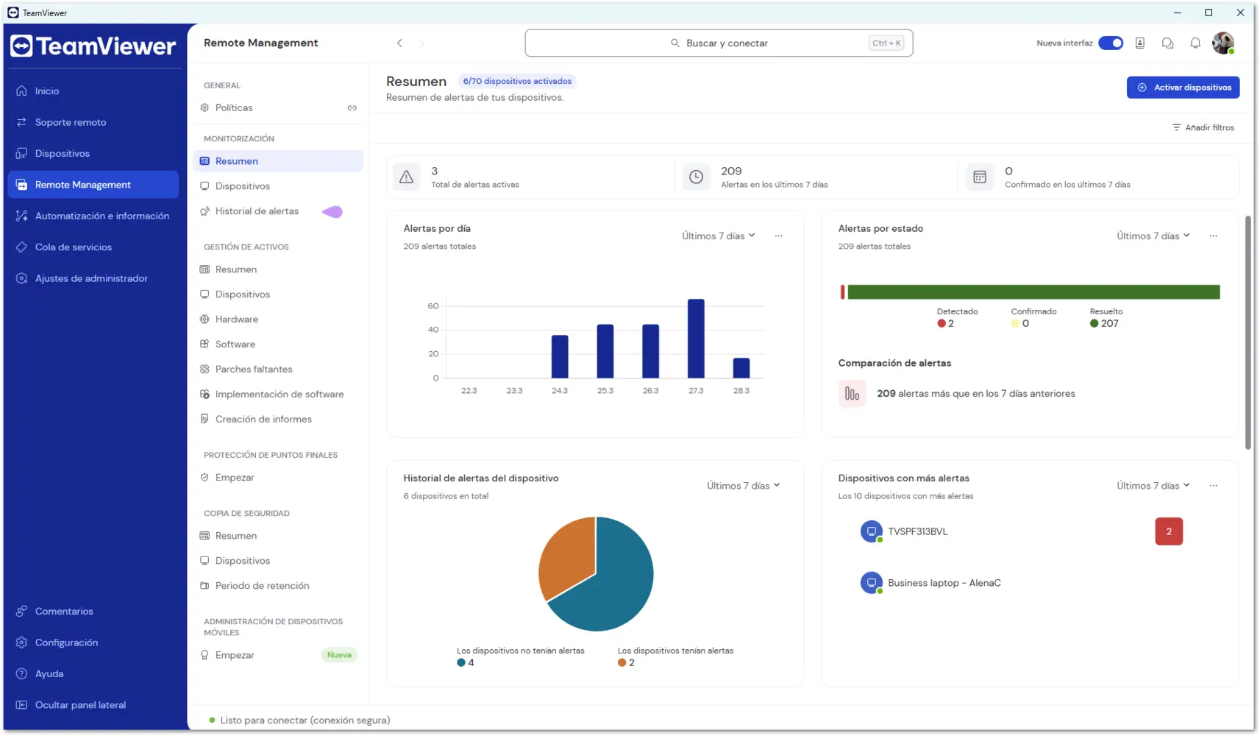Toggle the Nueva interfaz switch
The width and height of the screenshot is (1260, 736).
tap(1111, 43)
